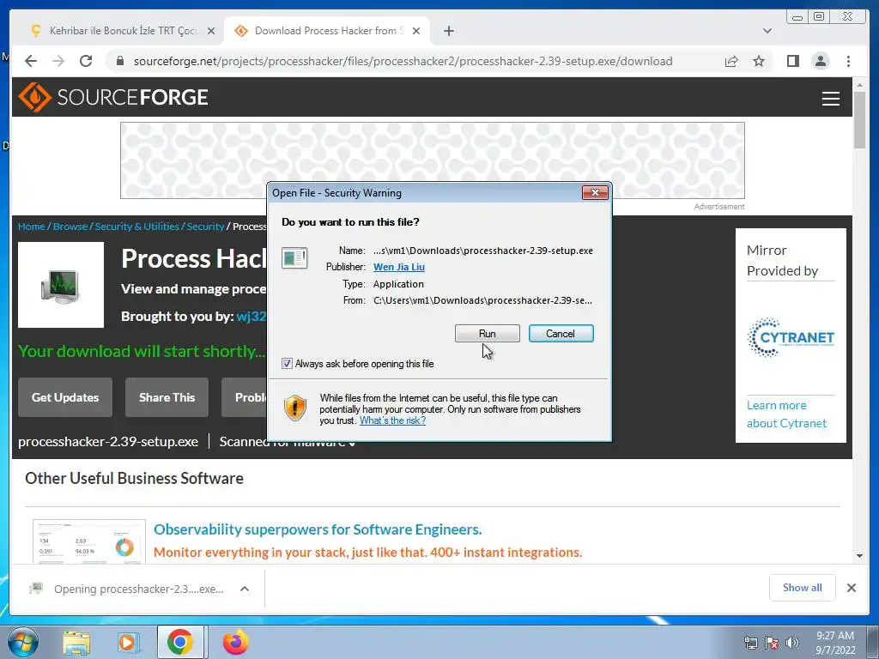Click the Get Updates button
Viewport: 879px width, 659px height.
coord(65,397)
